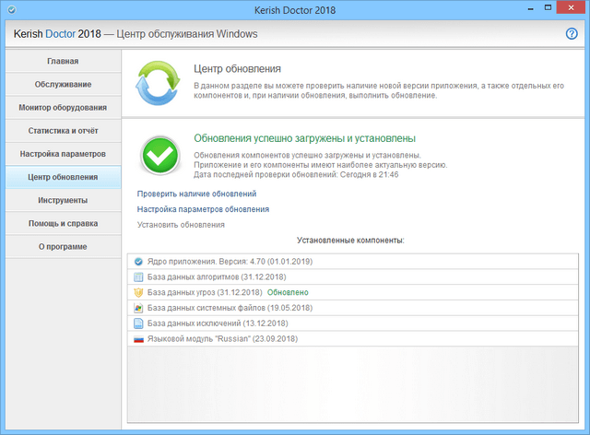Click the algorithms database icon
590x435 pixels.
tap(138, 277)
